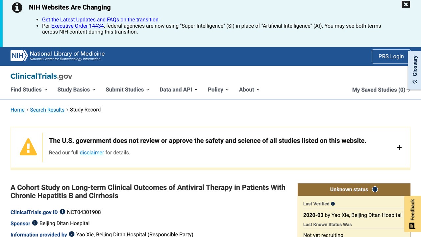Click the Not yet recruiting status text

(323, 235)
